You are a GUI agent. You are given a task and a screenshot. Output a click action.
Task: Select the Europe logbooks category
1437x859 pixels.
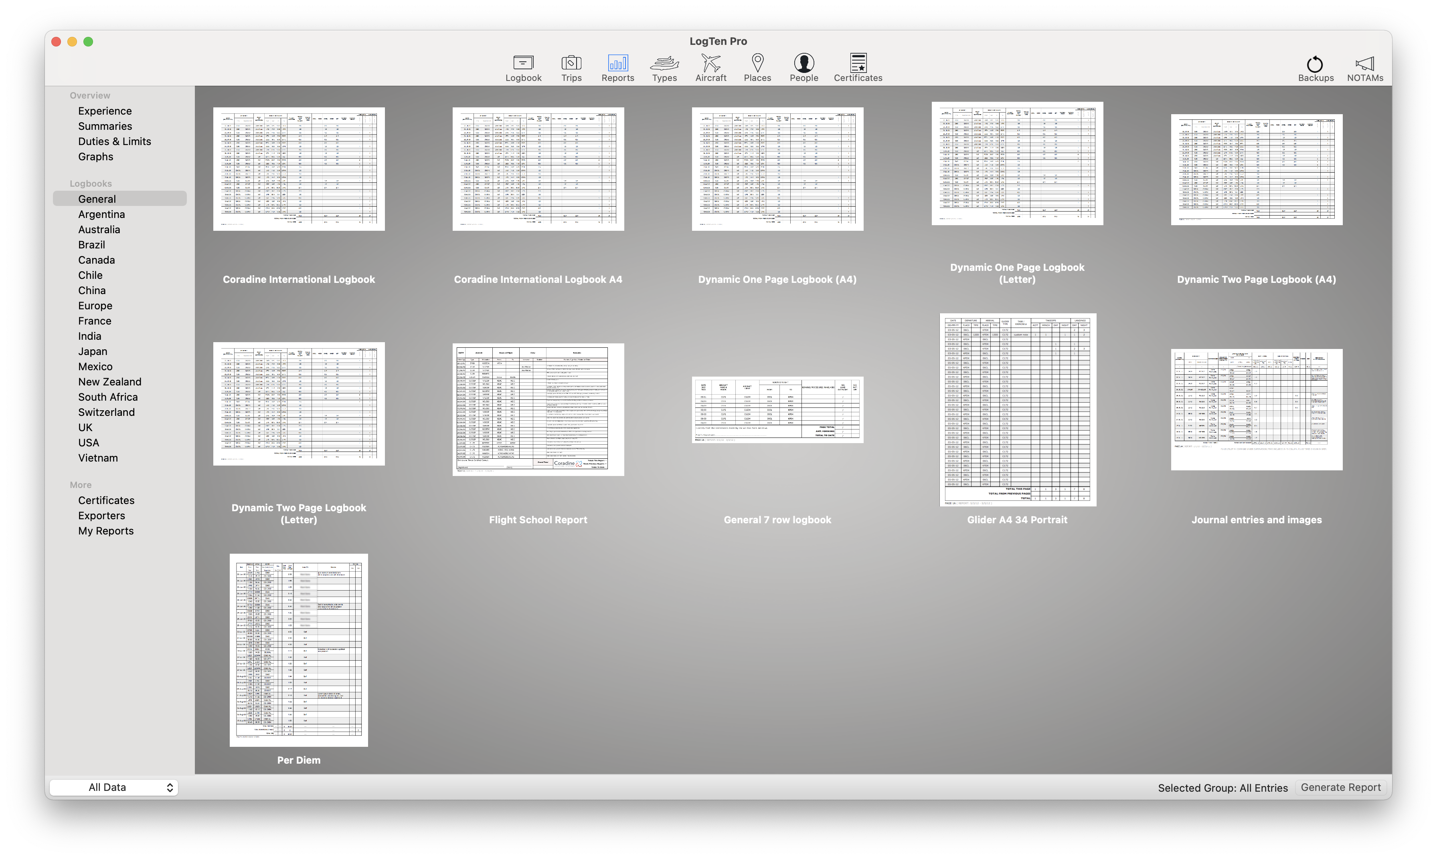pyautogui.click(x=95, y=306)
